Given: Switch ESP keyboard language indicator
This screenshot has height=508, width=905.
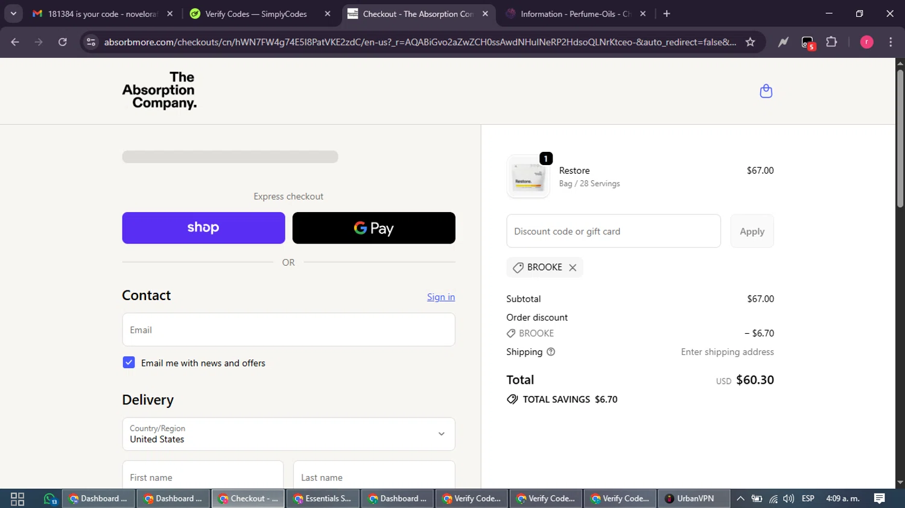Looking at the screenshot, I should click(x=808, y=498).
